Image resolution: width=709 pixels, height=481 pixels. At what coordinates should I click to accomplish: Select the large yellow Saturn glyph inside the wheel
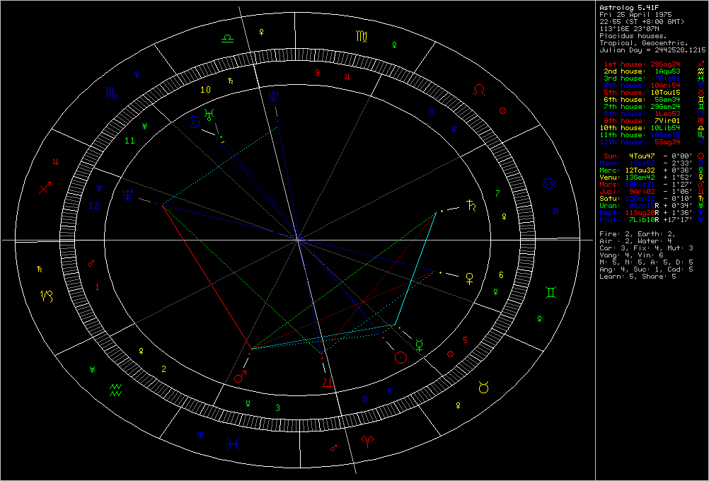(471, 207)
